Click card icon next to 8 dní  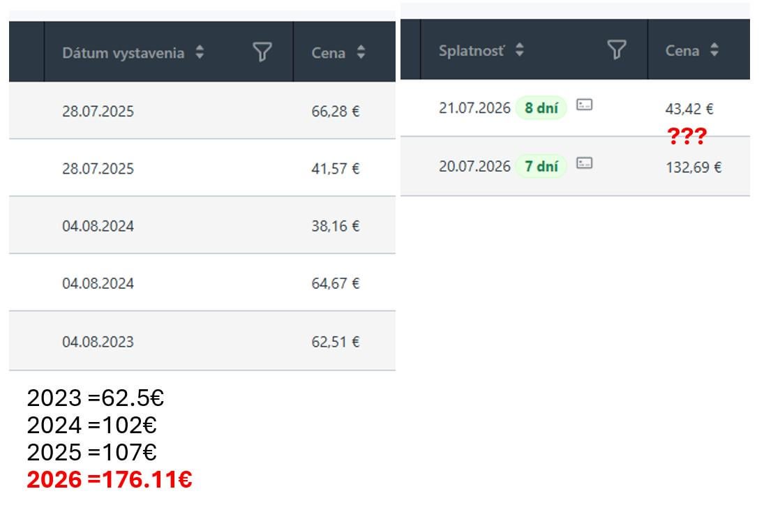click(x=584, y=105)
